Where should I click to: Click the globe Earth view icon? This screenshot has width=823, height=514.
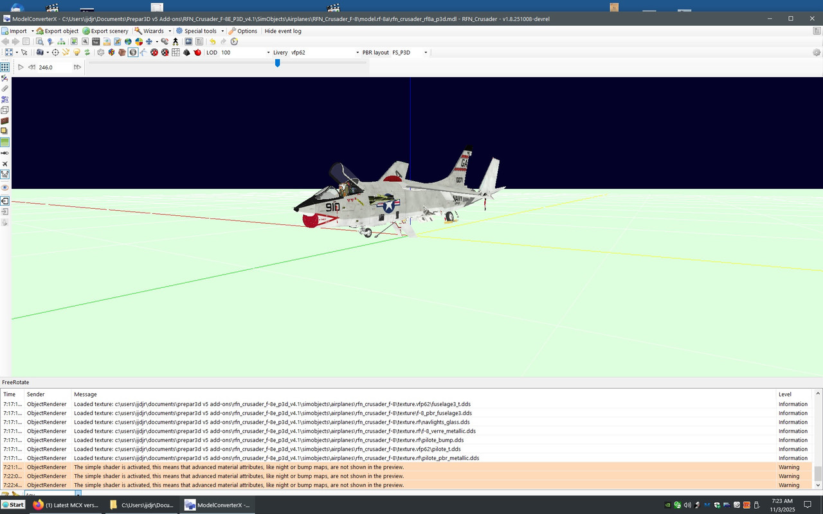click(x=127, y=41)
